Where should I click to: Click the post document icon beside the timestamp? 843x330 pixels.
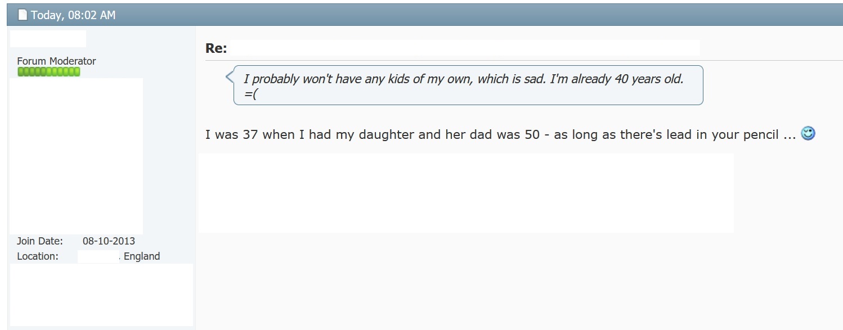click(x=23, y=15)
